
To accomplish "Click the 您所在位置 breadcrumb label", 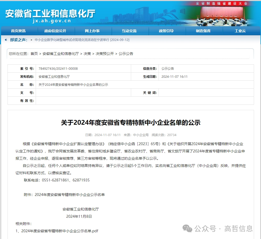I will pos(19,54).
